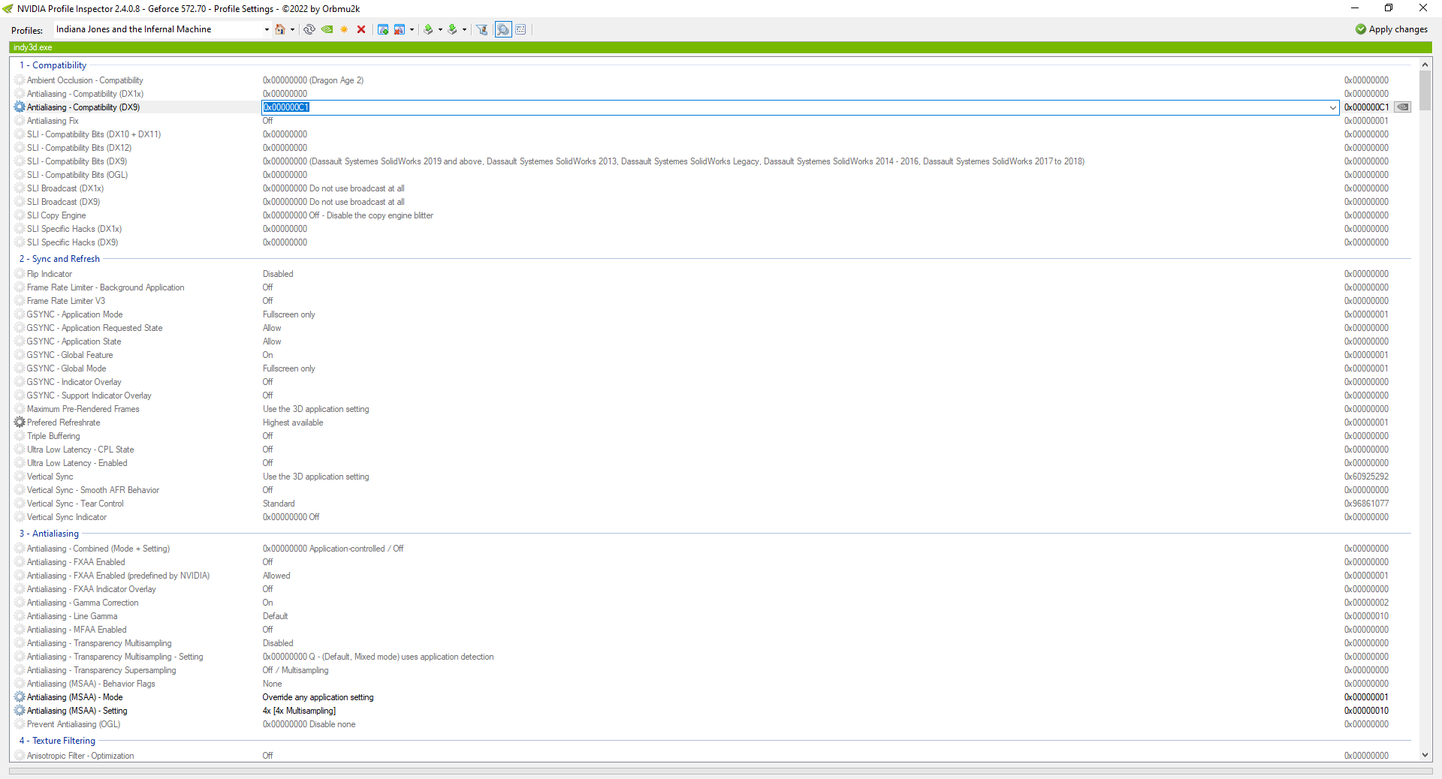The image size is (1442, 779).
Task: Click gear icon of Antialiasing - Compatibility (DX9)
Action: (x=20, y=107)
